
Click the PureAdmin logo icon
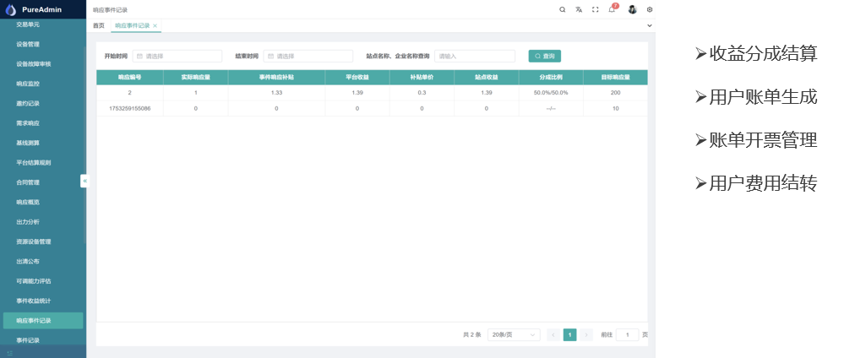(x=11, y=9)
